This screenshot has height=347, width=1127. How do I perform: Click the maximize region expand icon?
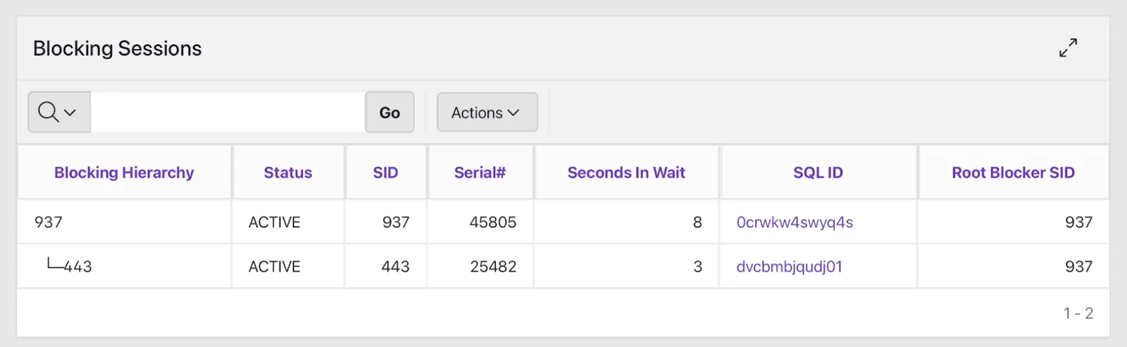coord(1068,48)
